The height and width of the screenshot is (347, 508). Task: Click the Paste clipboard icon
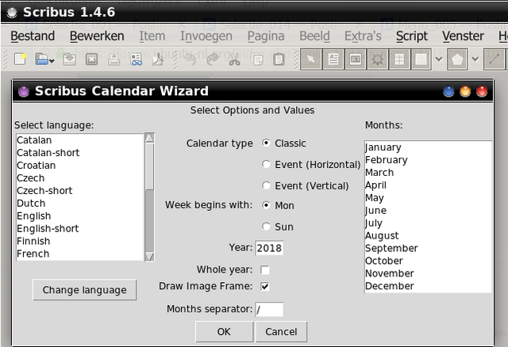[279, 59]
